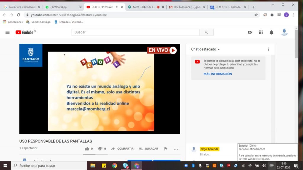
Task: Open Chrome from the taskbar
Action: coord(115,166)
